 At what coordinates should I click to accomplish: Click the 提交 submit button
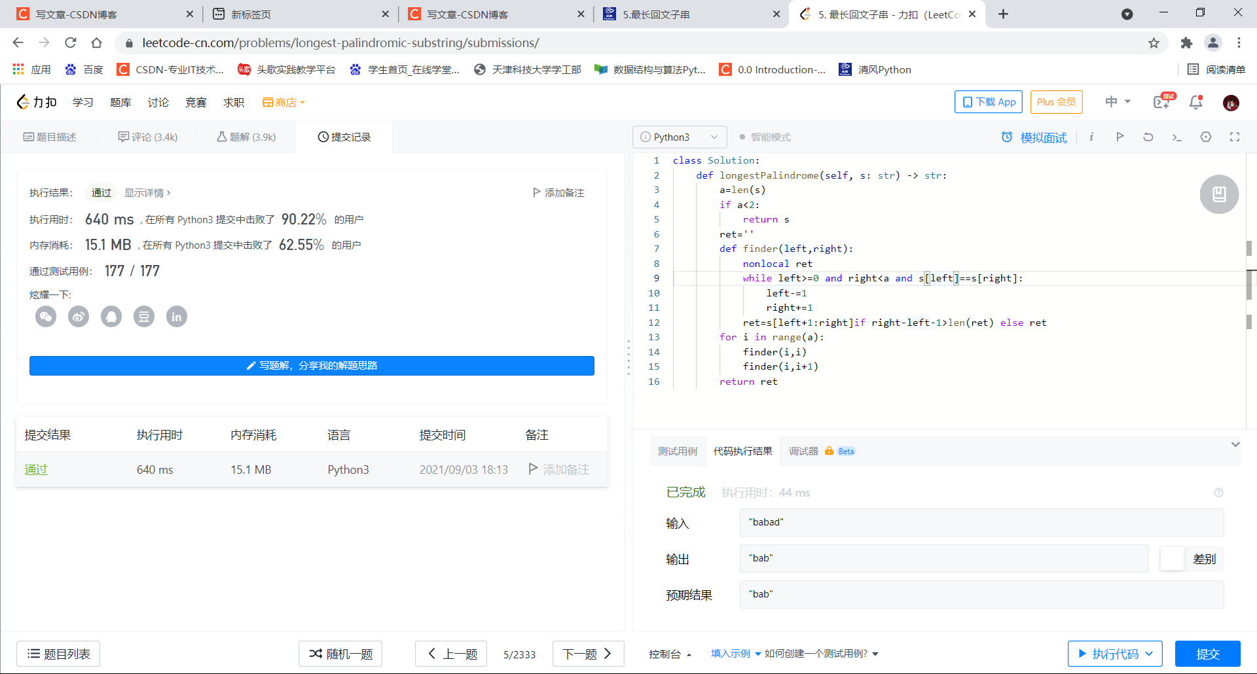pyautogui.click(x=1208, y=653)
